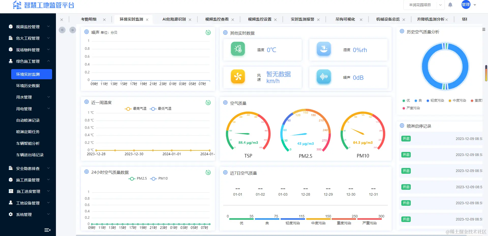Click the 管理 user avatar button
This screenshot has width=488, height=236.
(466, 5)
